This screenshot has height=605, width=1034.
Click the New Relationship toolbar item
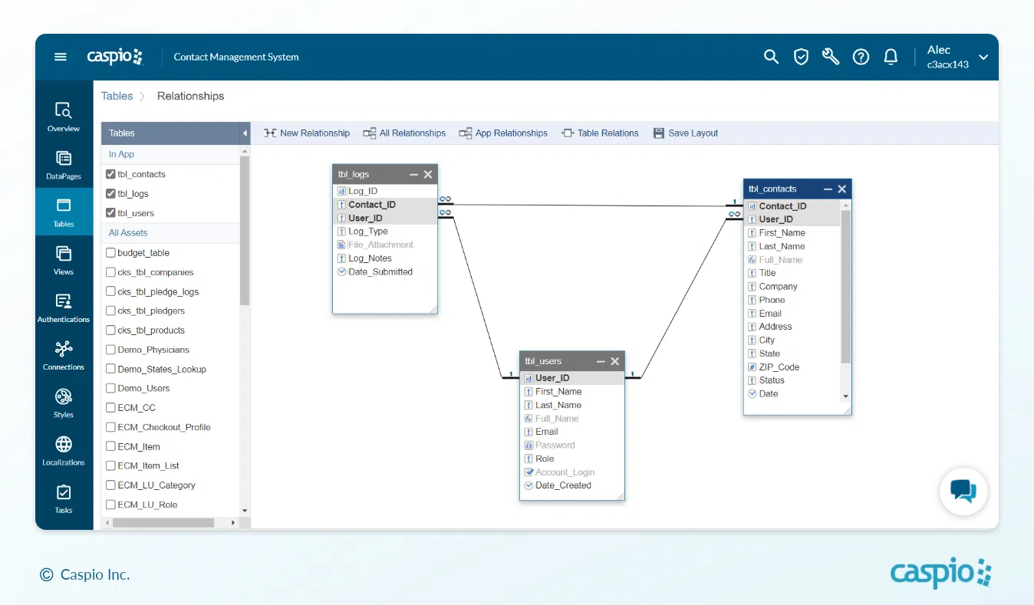(x=307, y=133)
